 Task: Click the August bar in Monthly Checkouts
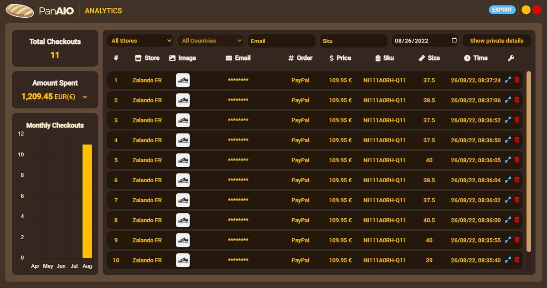click(x=87, y=201)
